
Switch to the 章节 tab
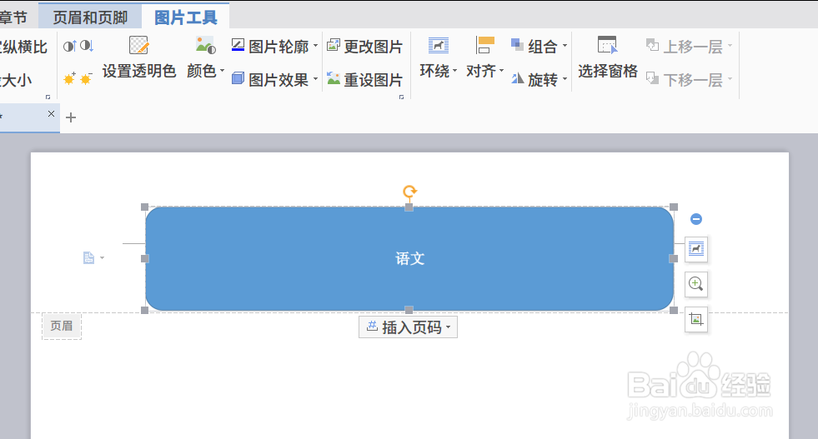pyautogui.click(x=13, y=17)
